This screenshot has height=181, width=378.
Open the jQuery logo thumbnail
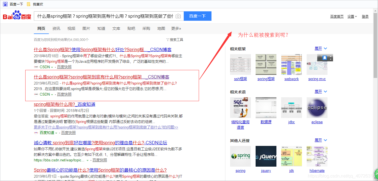point(266,156)
